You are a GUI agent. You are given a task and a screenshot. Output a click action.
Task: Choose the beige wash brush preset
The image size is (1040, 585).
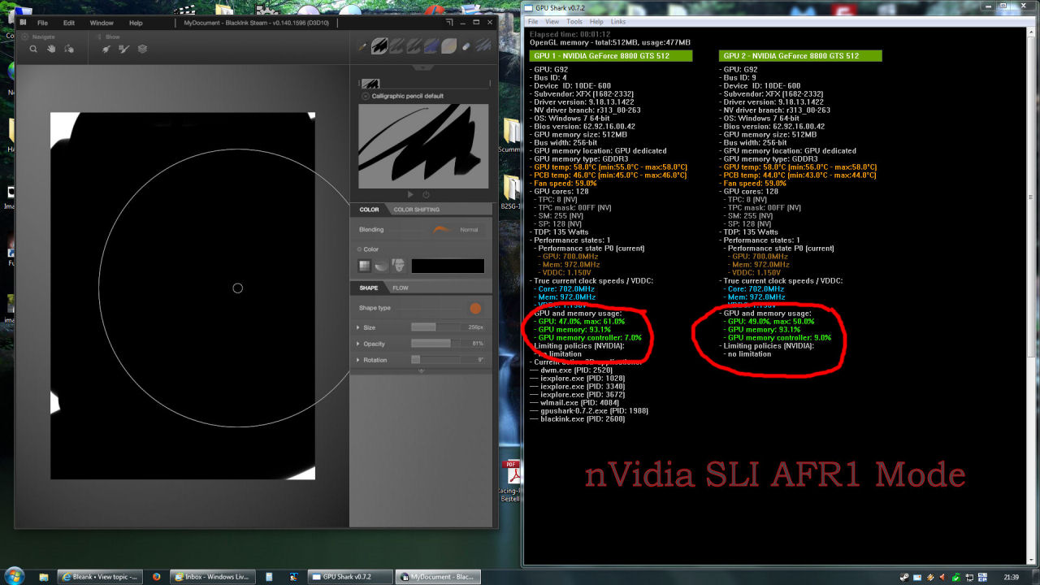(x=448, y=46)
